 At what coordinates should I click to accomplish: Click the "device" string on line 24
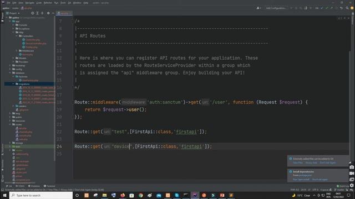click(122, 146)
